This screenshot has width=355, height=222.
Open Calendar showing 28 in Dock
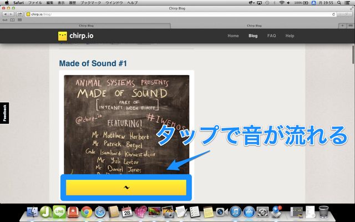click(127, 212)
